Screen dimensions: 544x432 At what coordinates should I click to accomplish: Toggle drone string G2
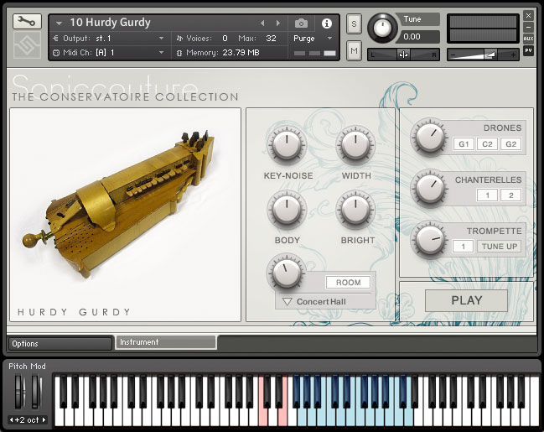[510, 144]
